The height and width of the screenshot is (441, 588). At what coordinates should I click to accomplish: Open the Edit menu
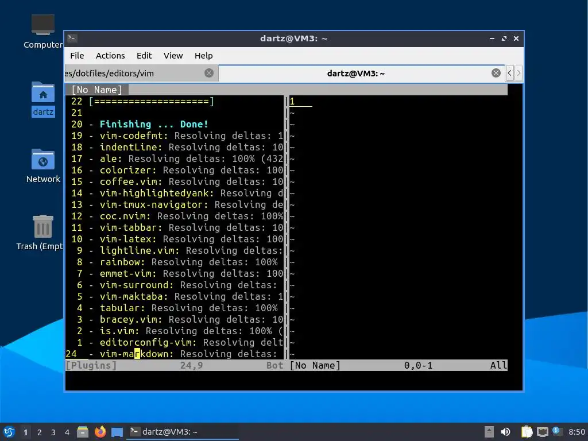pos(144,56)
